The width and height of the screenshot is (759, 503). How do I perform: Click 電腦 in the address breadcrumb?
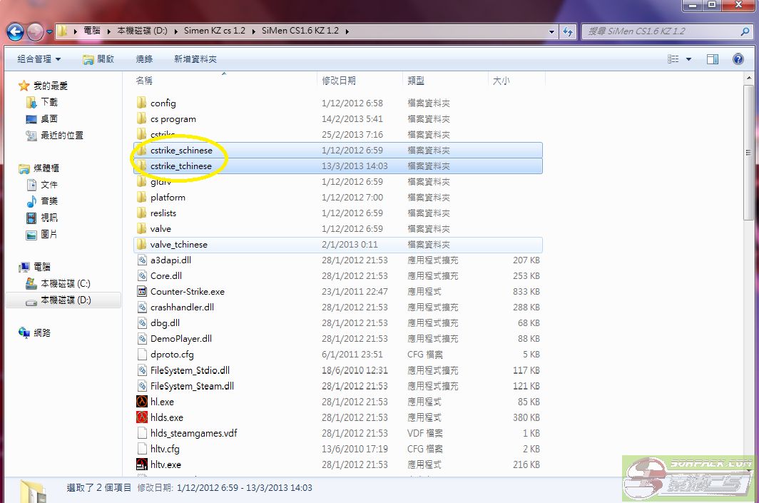click(x=91, y=31)
